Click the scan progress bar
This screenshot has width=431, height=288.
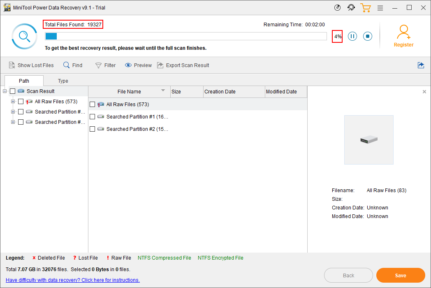pos(186,36)
